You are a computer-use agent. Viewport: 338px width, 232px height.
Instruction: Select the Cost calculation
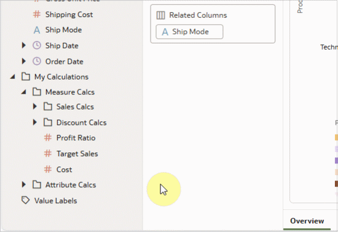tap(65, 170)
